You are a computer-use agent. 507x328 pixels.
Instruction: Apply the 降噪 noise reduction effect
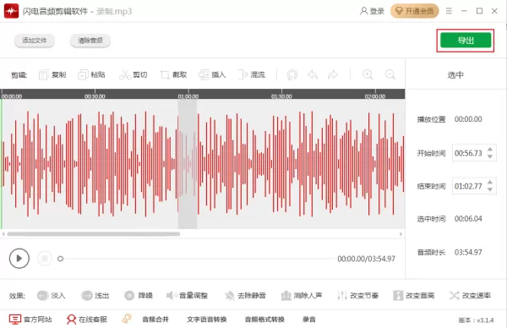click(x=139, y=295)
